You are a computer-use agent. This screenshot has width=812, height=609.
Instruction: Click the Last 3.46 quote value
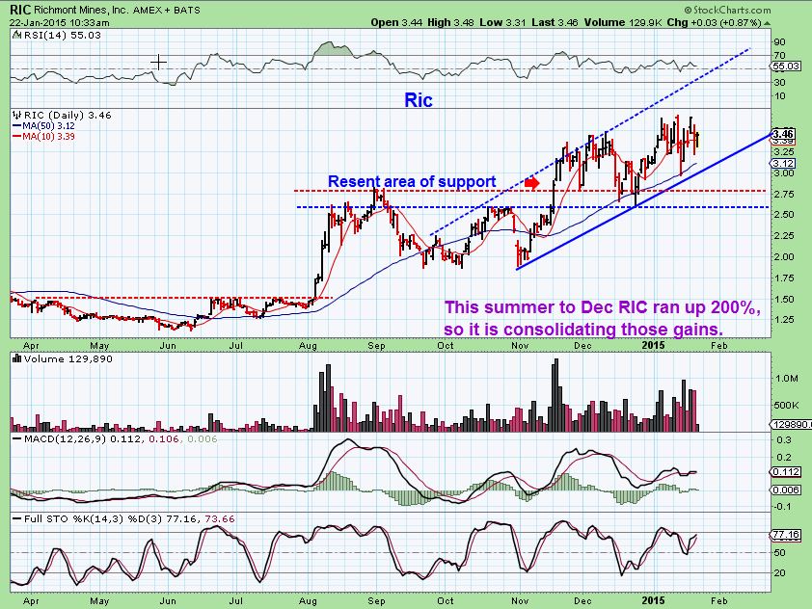coord(555,23)
